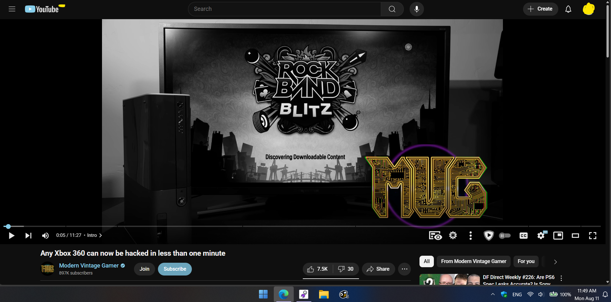This screenshot has height=302, width=611.
Task: Select the From Modern Vintage Gamer chip
Action: point(474,261)
